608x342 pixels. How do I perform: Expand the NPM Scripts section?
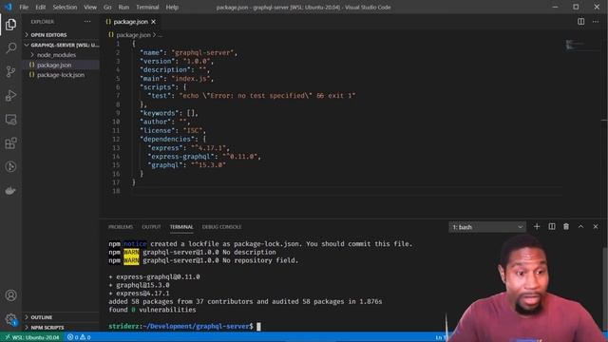61,327
